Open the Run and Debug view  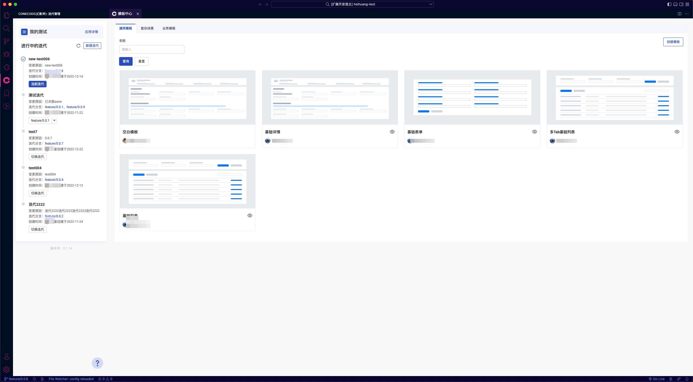pos(6,54)
